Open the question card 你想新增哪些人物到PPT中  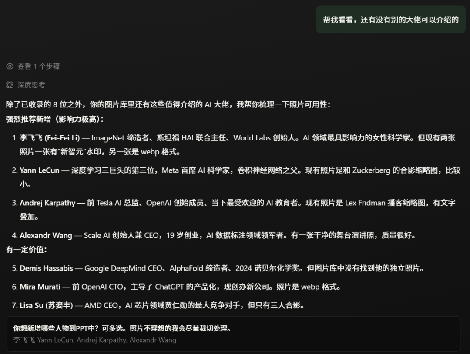pyautogui.click(x=122, y=328)
